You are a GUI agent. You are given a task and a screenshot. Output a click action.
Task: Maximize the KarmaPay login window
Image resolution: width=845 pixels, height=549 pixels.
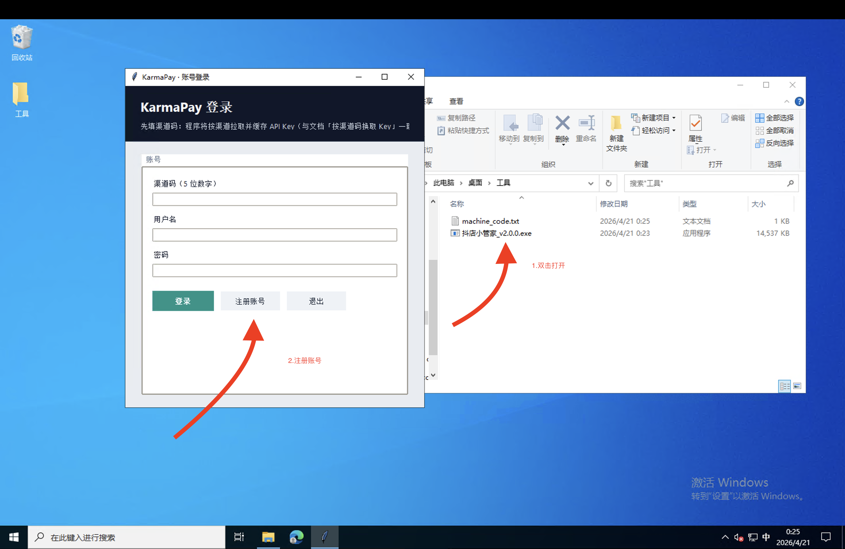point(385,77)
